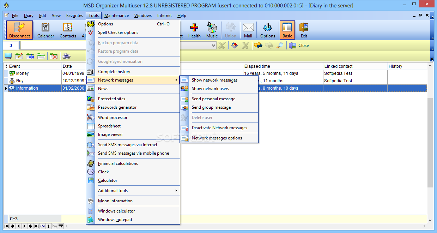Expand main toolbar overflow arrow
The height and width of the screenshot is (233, 437).
point(432,30)
